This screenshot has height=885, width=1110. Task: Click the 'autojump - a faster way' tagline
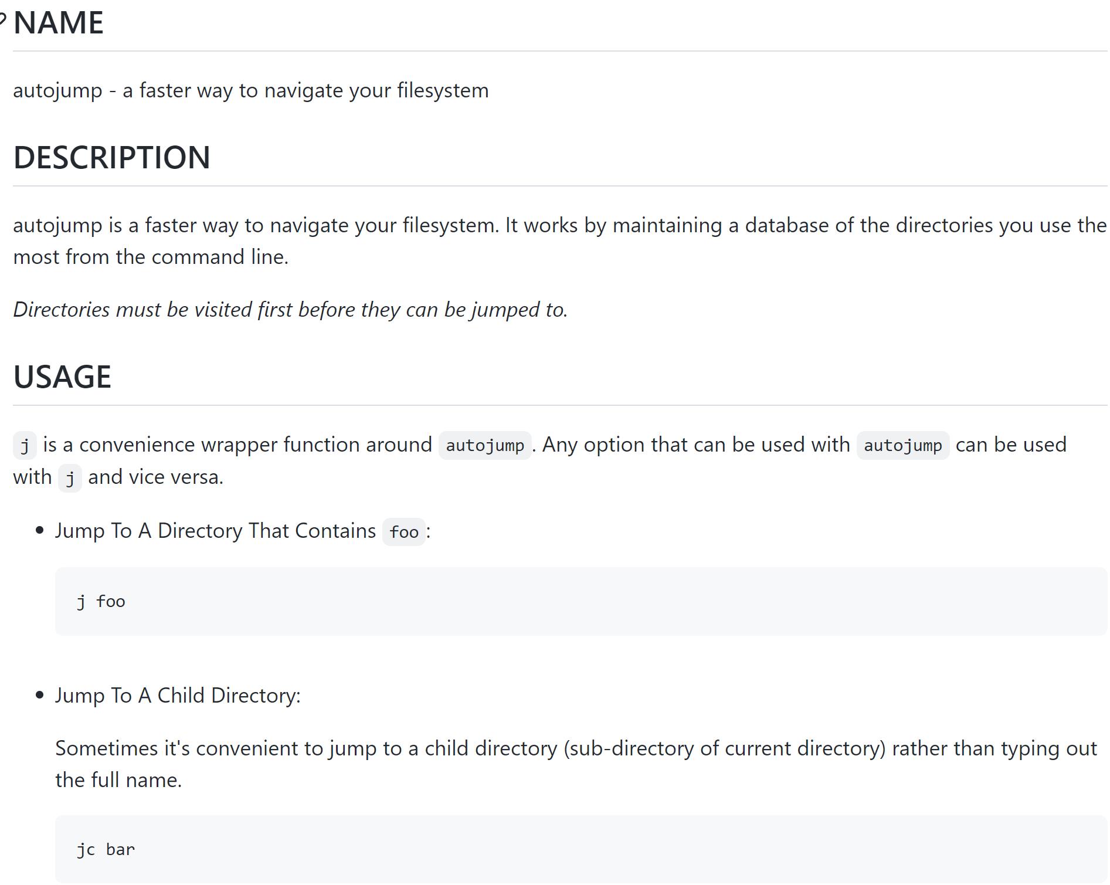pos(250,91)
